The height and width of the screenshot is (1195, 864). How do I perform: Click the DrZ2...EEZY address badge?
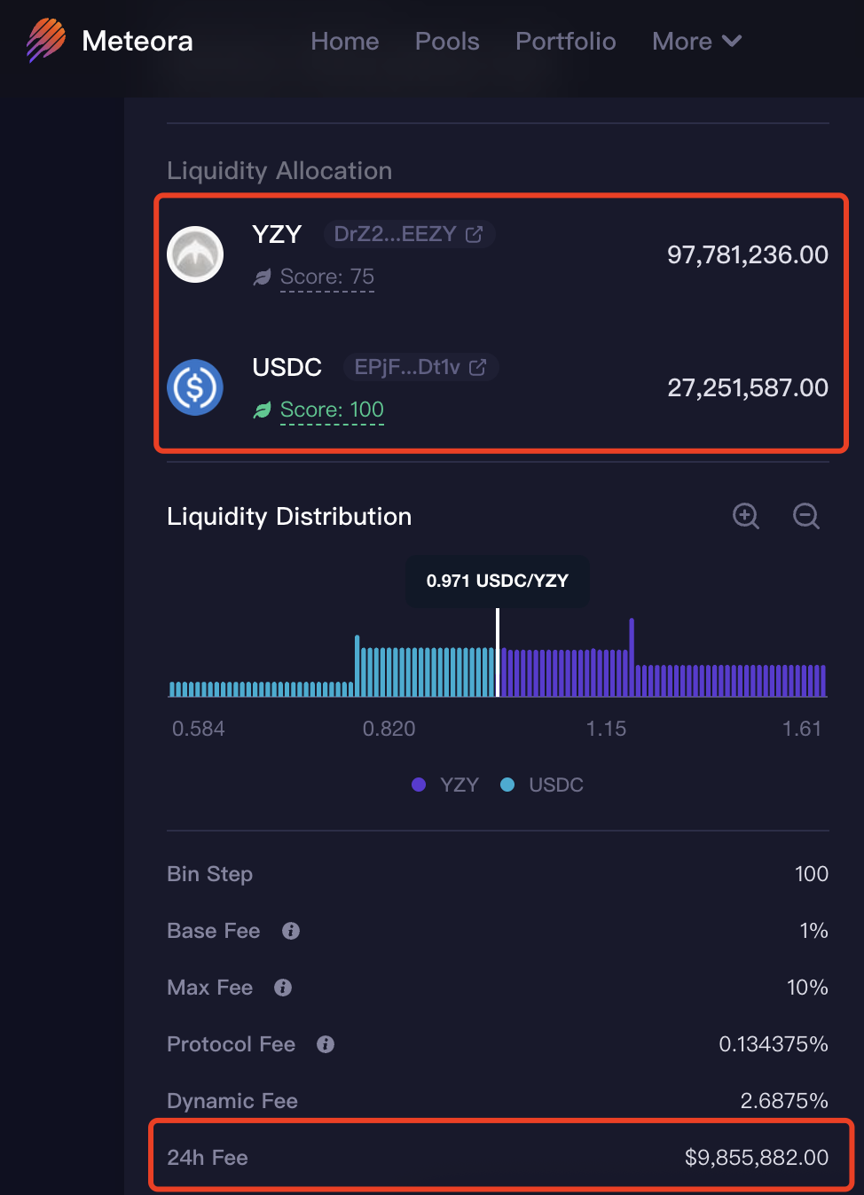395,234
